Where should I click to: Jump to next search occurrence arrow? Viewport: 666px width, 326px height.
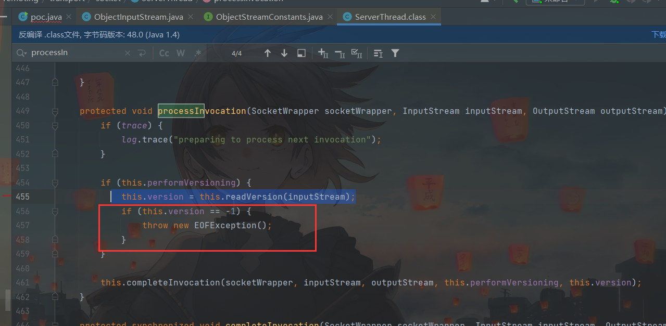284,53
